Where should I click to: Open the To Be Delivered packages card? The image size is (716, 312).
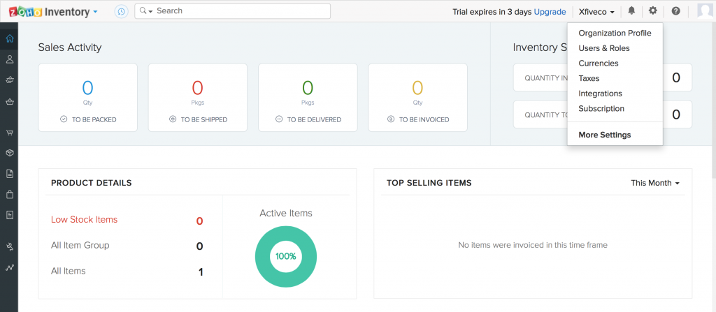[x=308, y=98]
